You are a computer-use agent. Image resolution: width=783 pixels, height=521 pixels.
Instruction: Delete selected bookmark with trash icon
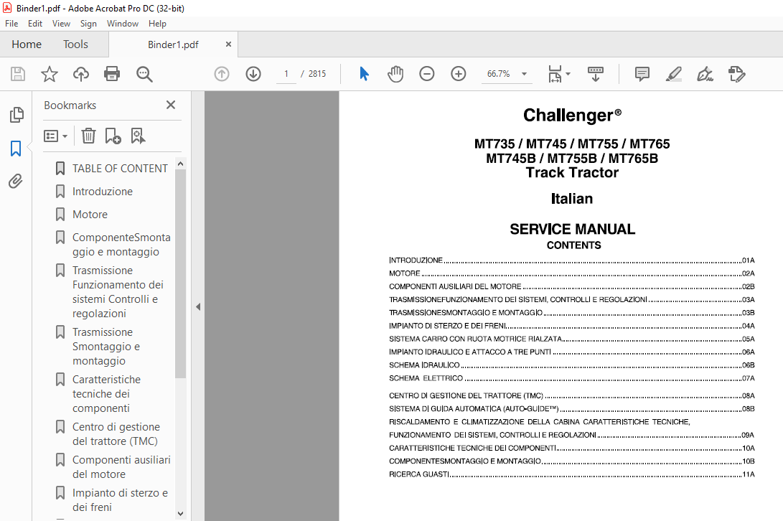click(88, 136)
